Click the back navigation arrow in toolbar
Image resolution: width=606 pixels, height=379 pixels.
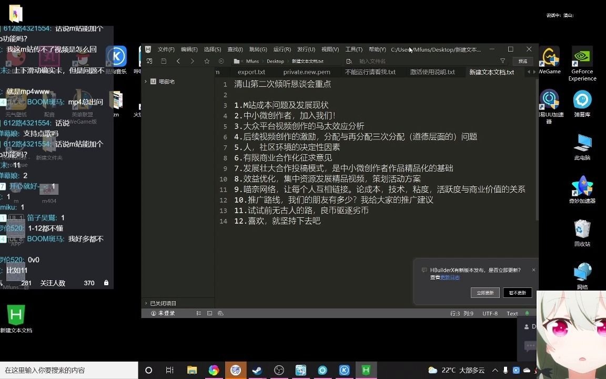178,61
